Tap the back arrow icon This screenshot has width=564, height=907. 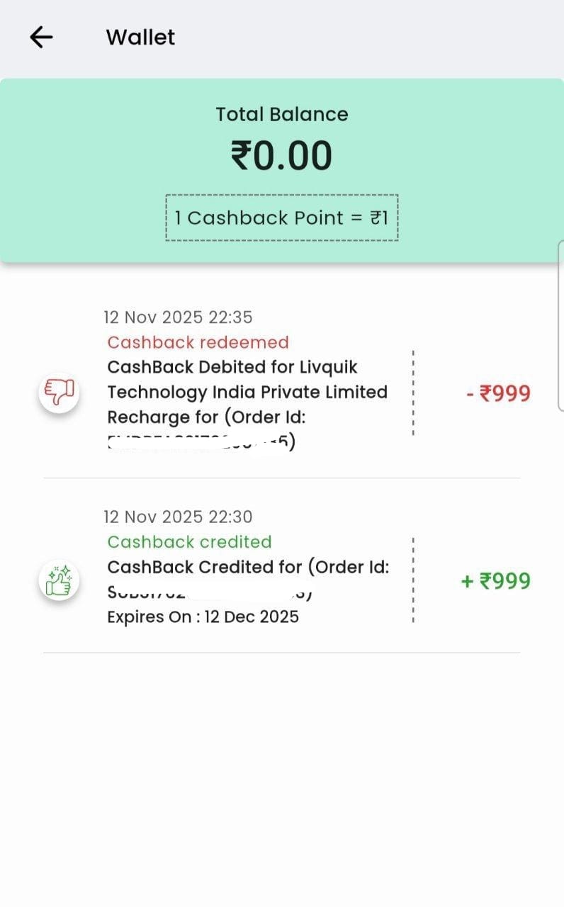point(42,37)
